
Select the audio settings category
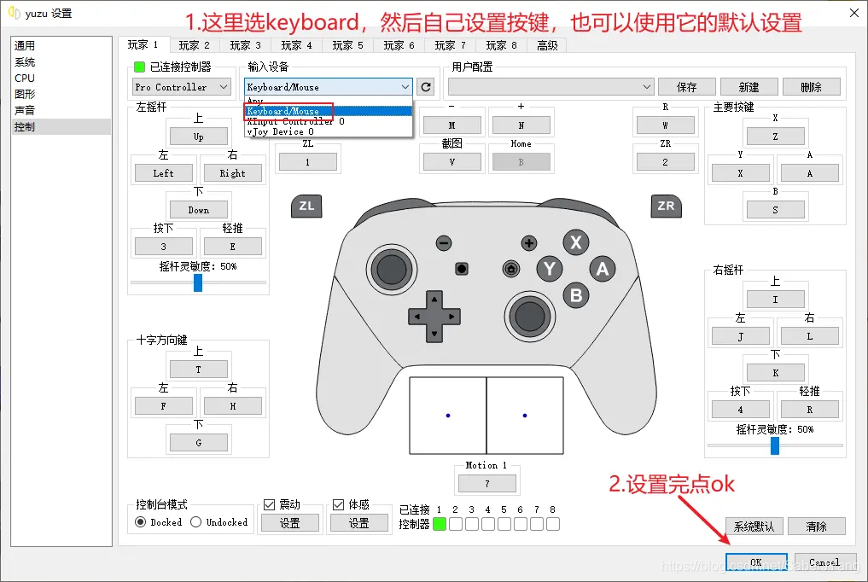point(61,110)
